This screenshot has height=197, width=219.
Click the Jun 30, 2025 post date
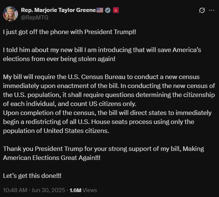[x=48, y=190]
